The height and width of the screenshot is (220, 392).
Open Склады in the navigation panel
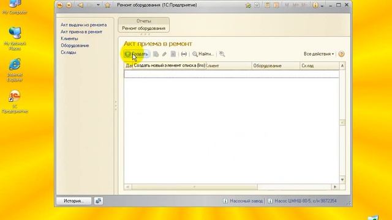(68, 53)
